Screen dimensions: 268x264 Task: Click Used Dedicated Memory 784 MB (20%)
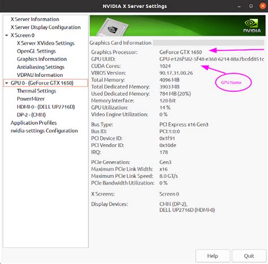[175, 94]
